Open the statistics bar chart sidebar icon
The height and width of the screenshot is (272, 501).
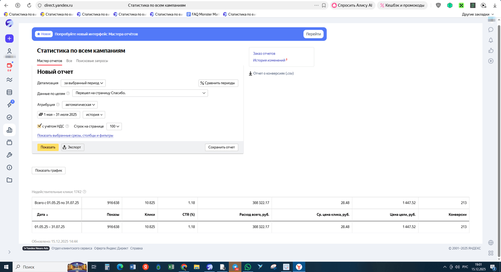coord(9,130)
